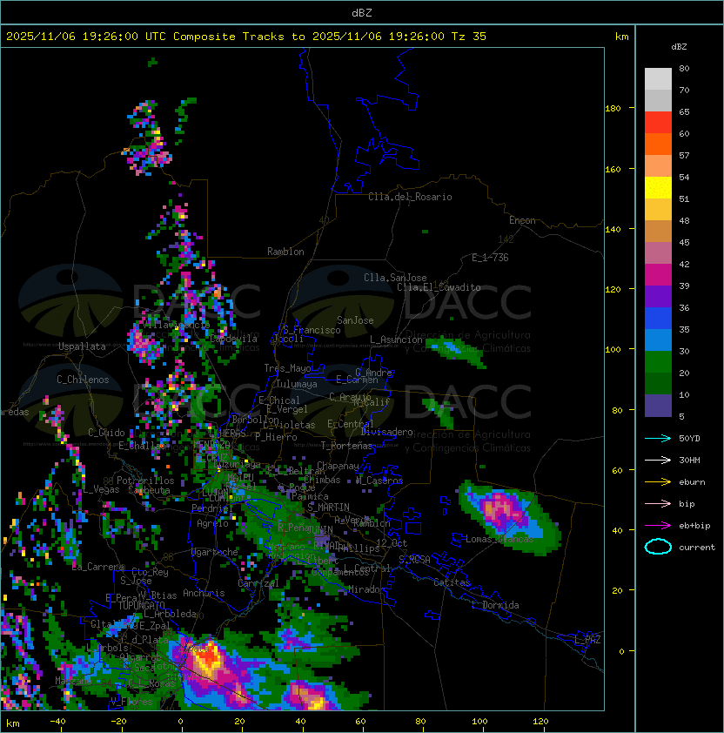Click the Uspallata map label
724x733 pixels.
click(82, 346)
